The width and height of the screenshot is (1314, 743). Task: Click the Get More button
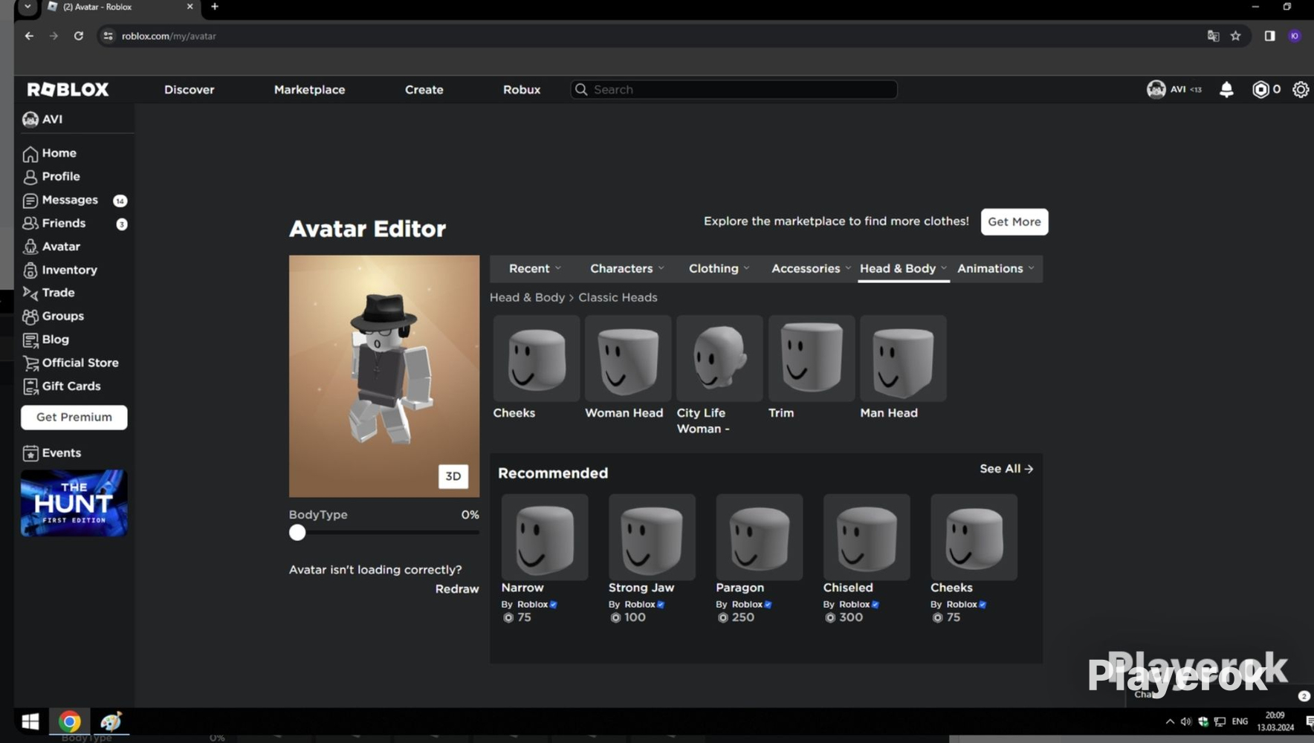(1014, 221)
